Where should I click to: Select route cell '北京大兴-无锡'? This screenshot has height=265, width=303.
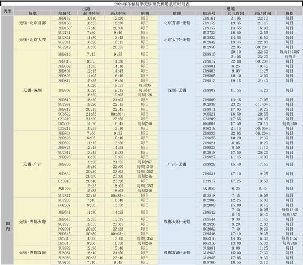[x=177, y=40]
